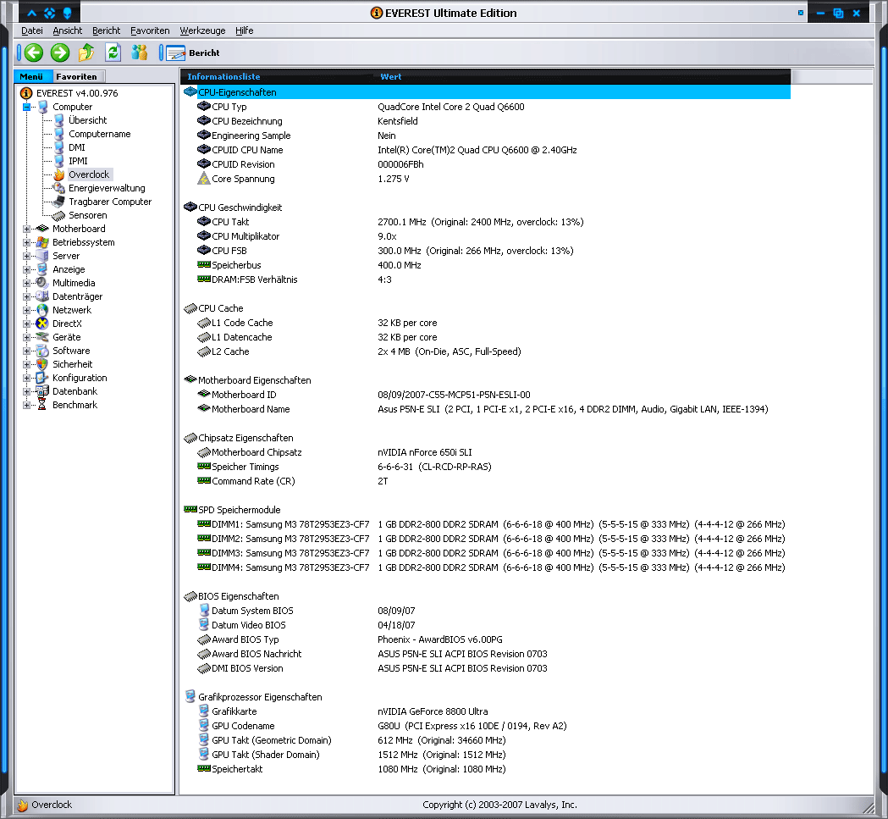Viewport: 888px width, 819px height.
Task: Open the Ansicht menu
Action: 68,30
